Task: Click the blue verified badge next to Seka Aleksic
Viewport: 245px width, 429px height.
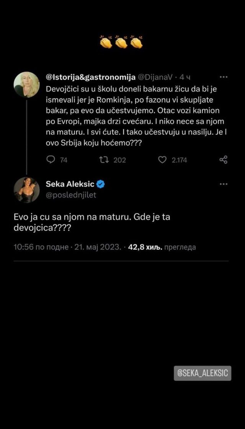Action: pyautogui.click(x=100, y=183)
